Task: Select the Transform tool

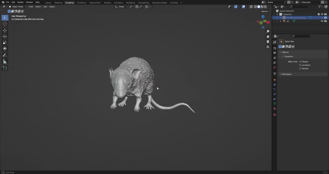Action: point(5,49)
